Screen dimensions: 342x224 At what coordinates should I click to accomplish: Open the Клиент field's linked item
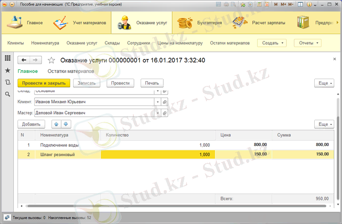coord(165,102)
